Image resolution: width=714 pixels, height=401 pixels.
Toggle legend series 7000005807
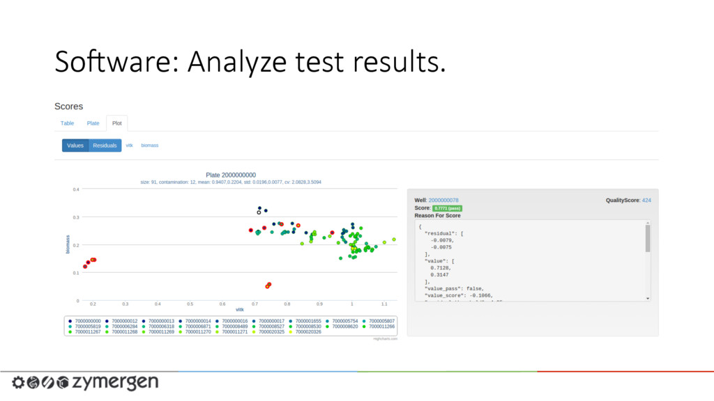click(x=379, y=321)
